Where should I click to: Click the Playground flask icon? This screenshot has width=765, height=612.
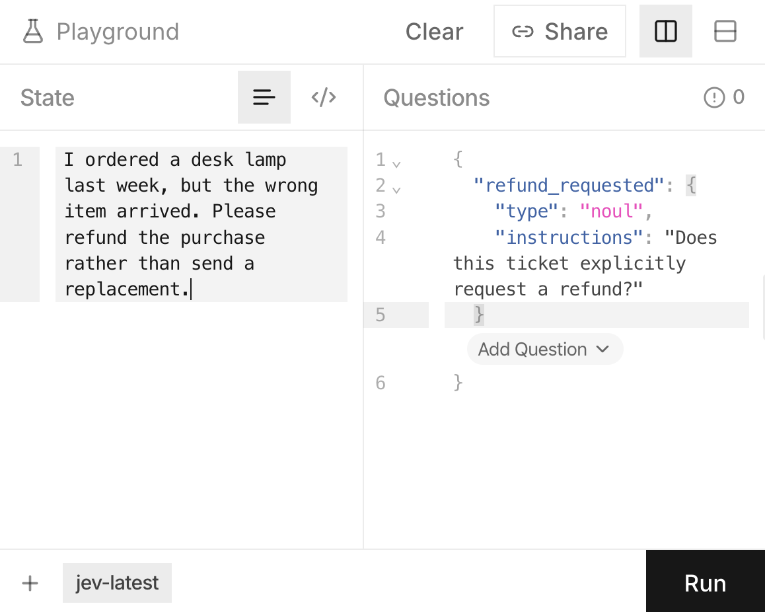[x=33, y=31]
